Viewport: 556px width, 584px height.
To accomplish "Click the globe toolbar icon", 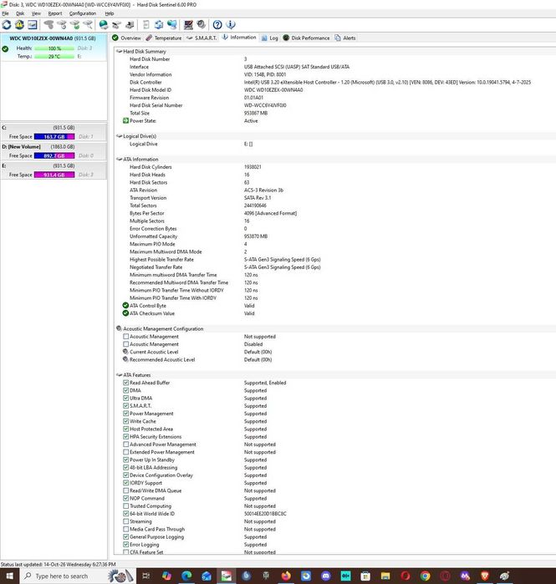I will [104, 25].
